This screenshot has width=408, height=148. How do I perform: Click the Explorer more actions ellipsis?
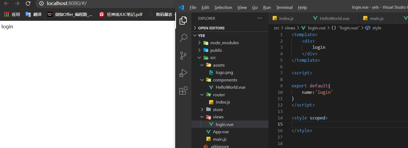260,18
